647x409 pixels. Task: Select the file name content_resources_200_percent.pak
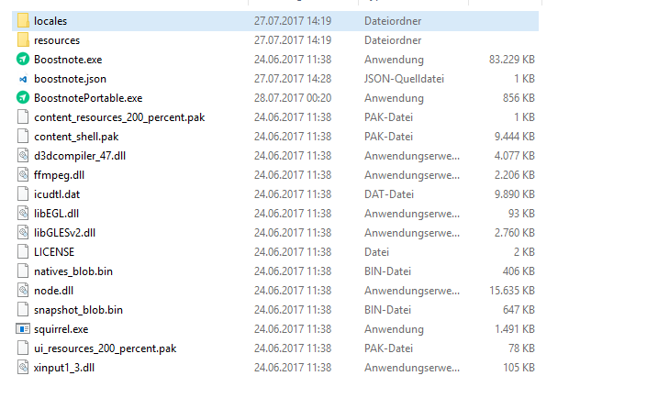tap(119, 117)
